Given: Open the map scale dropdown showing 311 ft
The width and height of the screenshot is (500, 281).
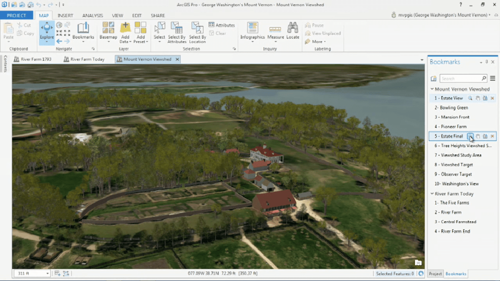Looking at the screenshot, I should point(47,273).
